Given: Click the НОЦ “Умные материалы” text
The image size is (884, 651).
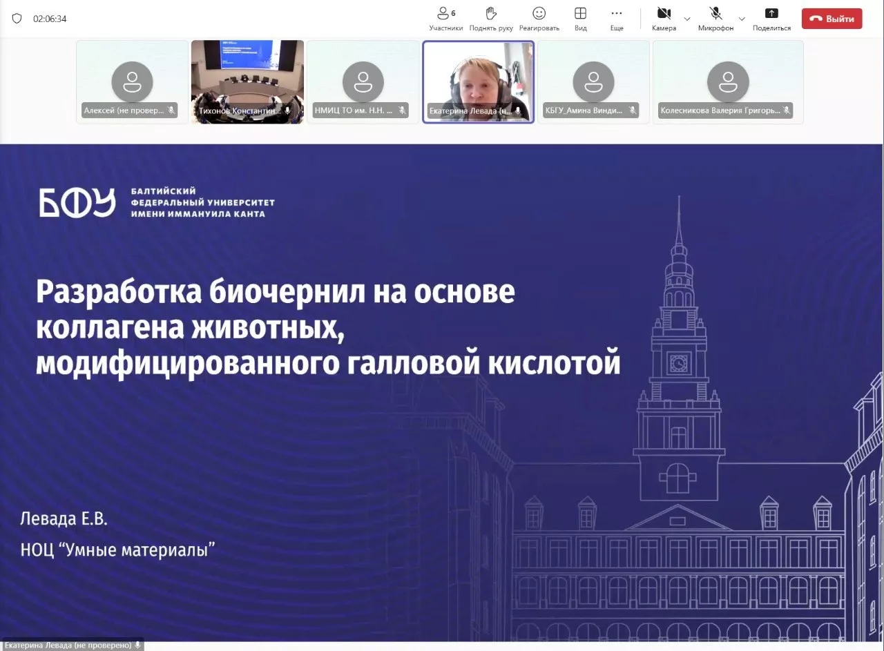Looking at the screenshot, I should [118, 550].
